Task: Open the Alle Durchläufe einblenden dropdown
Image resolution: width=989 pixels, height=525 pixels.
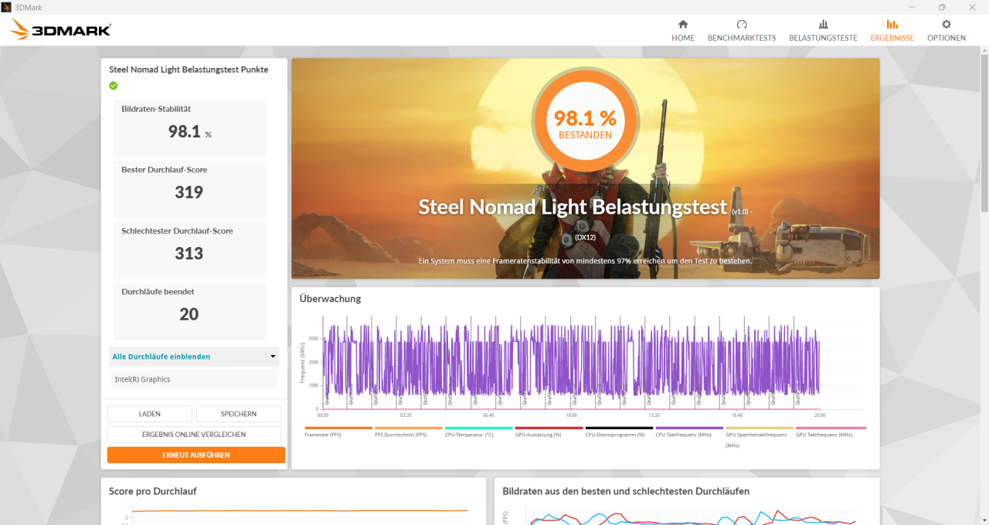Action: (193, 356)
